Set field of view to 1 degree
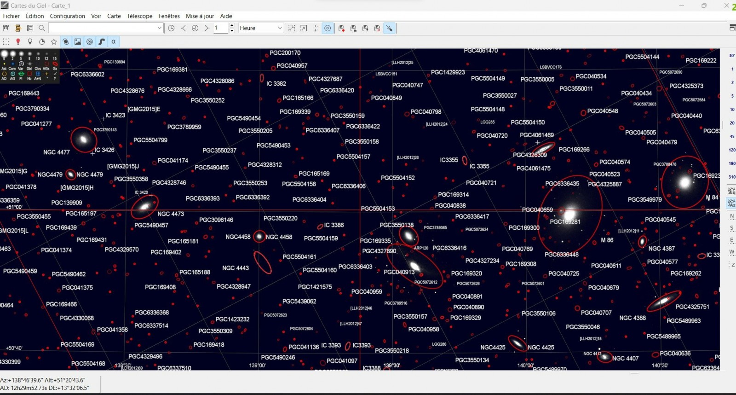The image size is (736, 395). [x=732, y=69]
